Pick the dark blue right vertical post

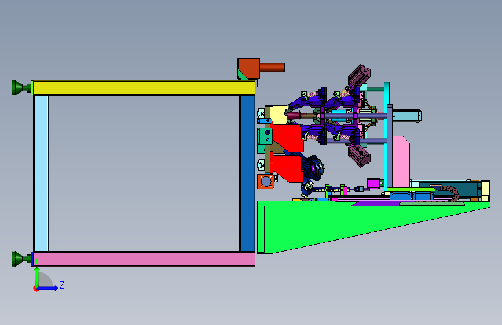(x=247, y=173)
